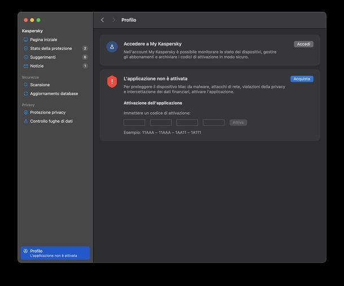Click the Stato della protezione sidebar icon
Screen dimensions: 344x286
tap(26, 48)
